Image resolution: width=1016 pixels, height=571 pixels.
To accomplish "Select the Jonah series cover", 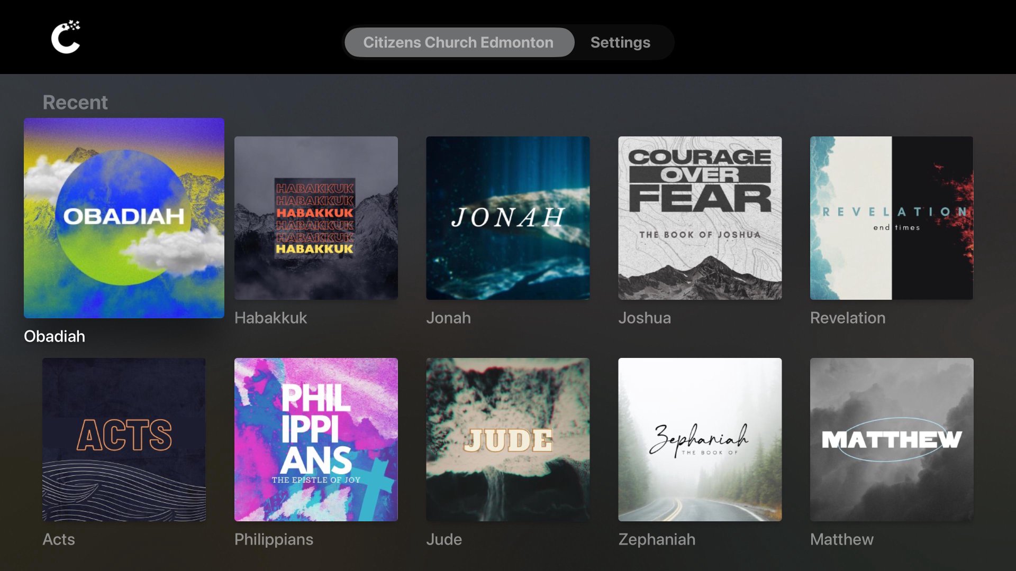I will click(x=508, y=218).
